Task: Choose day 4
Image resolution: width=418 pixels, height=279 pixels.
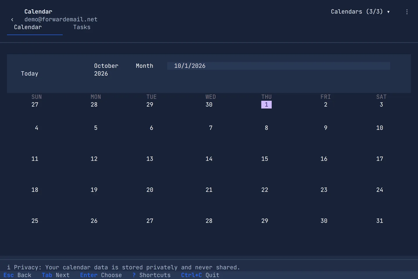Action: click(x=37, y=128)
